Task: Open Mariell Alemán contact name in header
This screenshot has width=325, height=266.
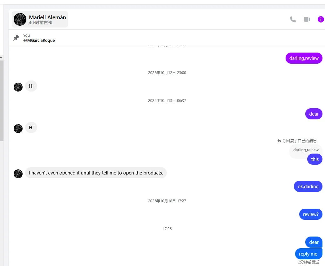Action: [x=47, y=17]
